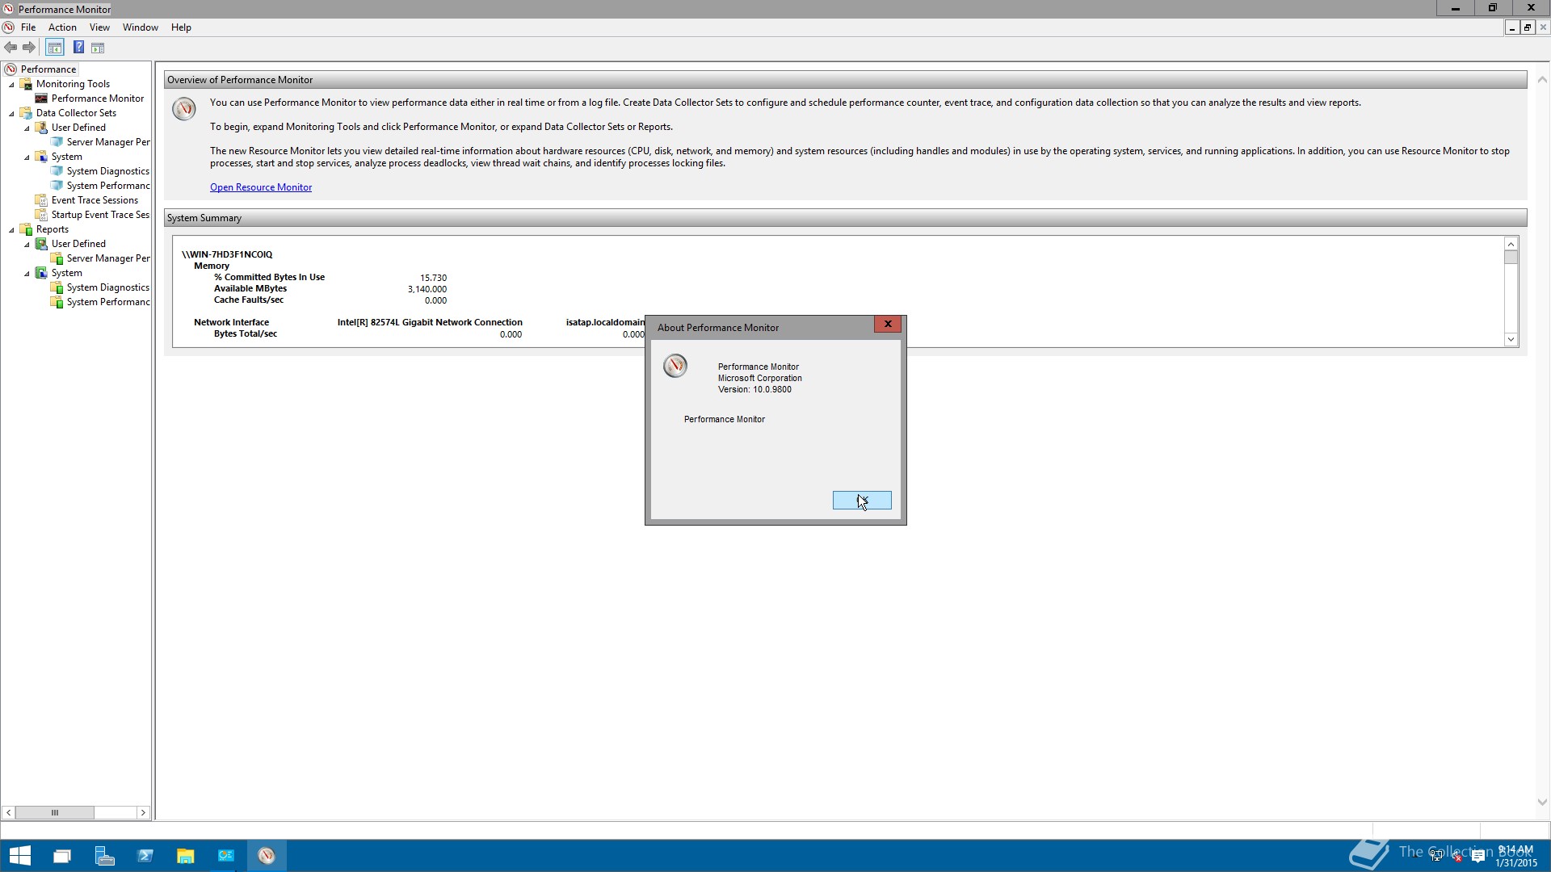Click main pane scroll down arrow
This screenshot has width=1551, height=872.
point(1542,803)
